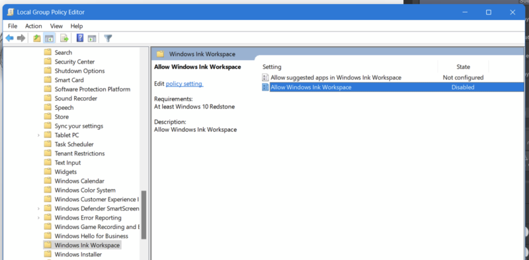Select Windows Calendar in the tree

click(x=79, y=181)
